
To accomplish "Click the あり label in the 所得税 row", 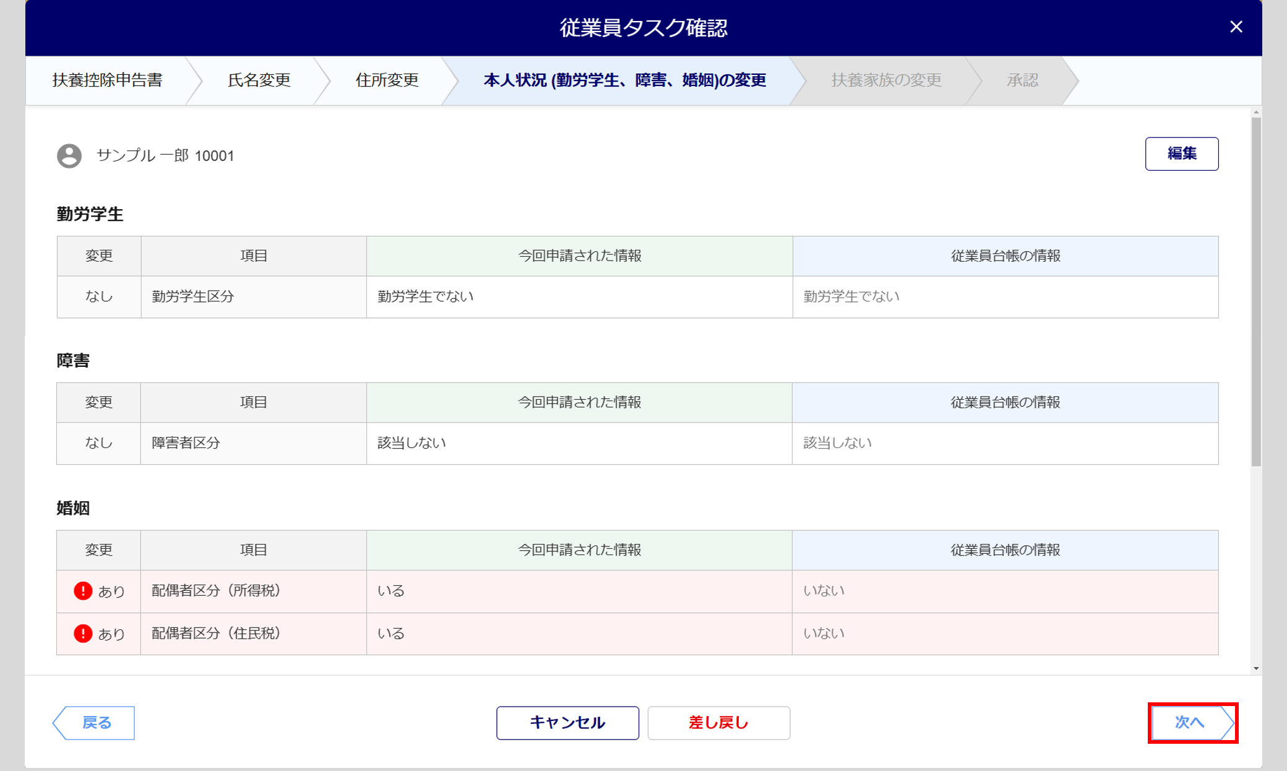I will coord(111,592).
